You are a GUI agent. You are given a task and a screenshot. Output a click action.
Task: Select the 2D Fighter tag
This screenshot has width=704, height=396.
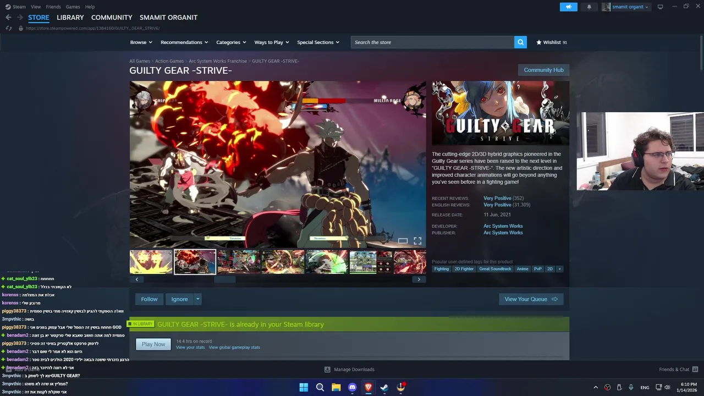[x=464, y=269]
